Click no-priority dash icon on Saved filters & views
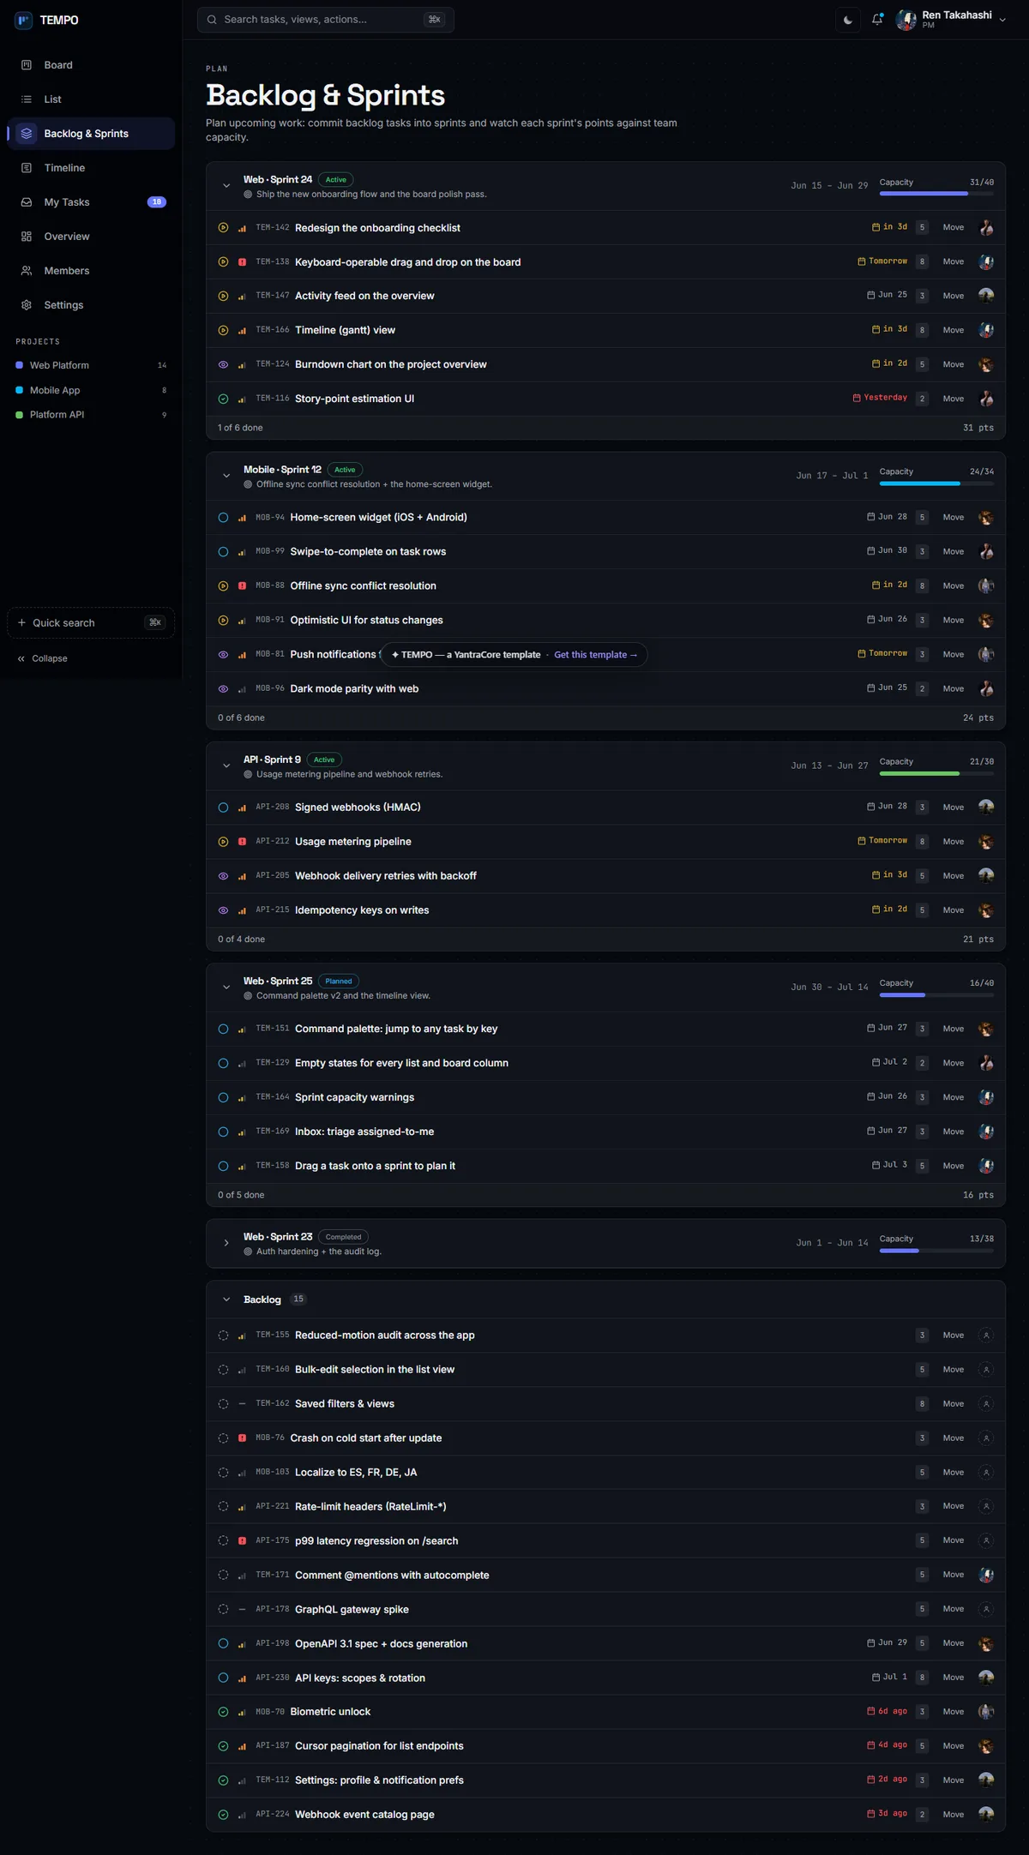 242,1404
